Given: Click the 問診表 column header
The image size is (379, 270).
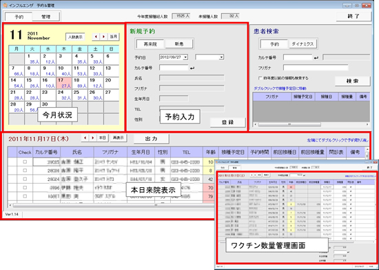Looking at the screenshot, I should point(336,152).
